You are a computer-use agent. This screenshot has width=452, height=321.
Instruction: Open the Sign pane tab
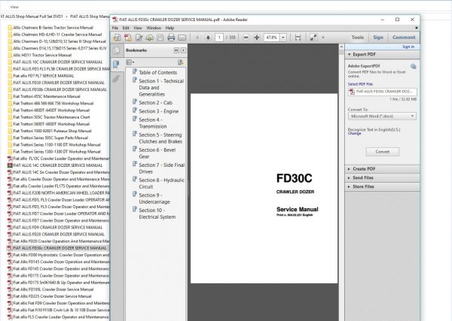[378, 38]
